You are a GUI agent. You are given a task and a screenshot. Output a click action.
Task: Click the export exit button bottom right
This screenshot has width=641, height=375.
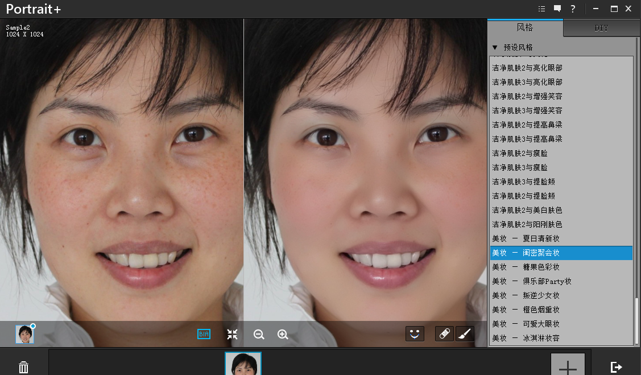(616, 367)
